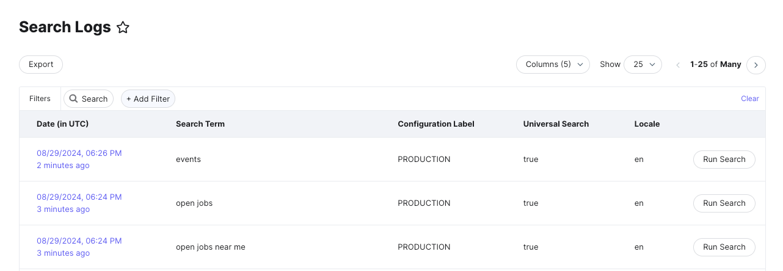The width and height of the screenshot is (783, 271).
Task: Select the Universal Search column header
Action: pos(556,124)
